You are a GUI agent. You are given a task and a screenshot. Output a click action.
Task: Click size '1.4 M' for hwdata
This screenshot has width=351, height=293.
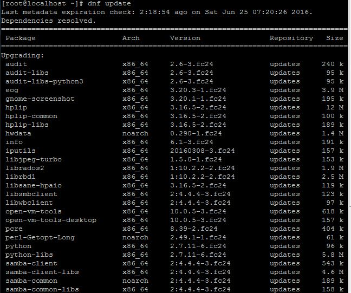[333, 133]
